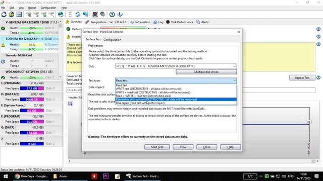323x181 pixels.
Task: Click the disk list scroll down arrow
Action: 61,77
